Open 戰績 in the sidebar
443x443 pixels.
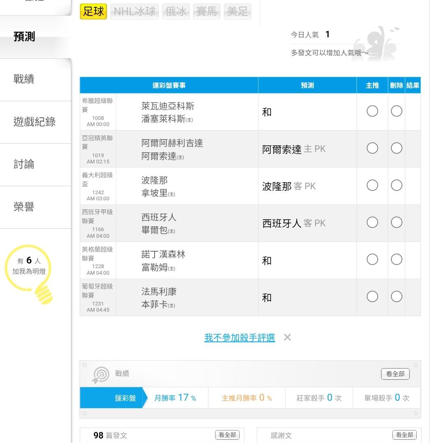tap(24, 79)
